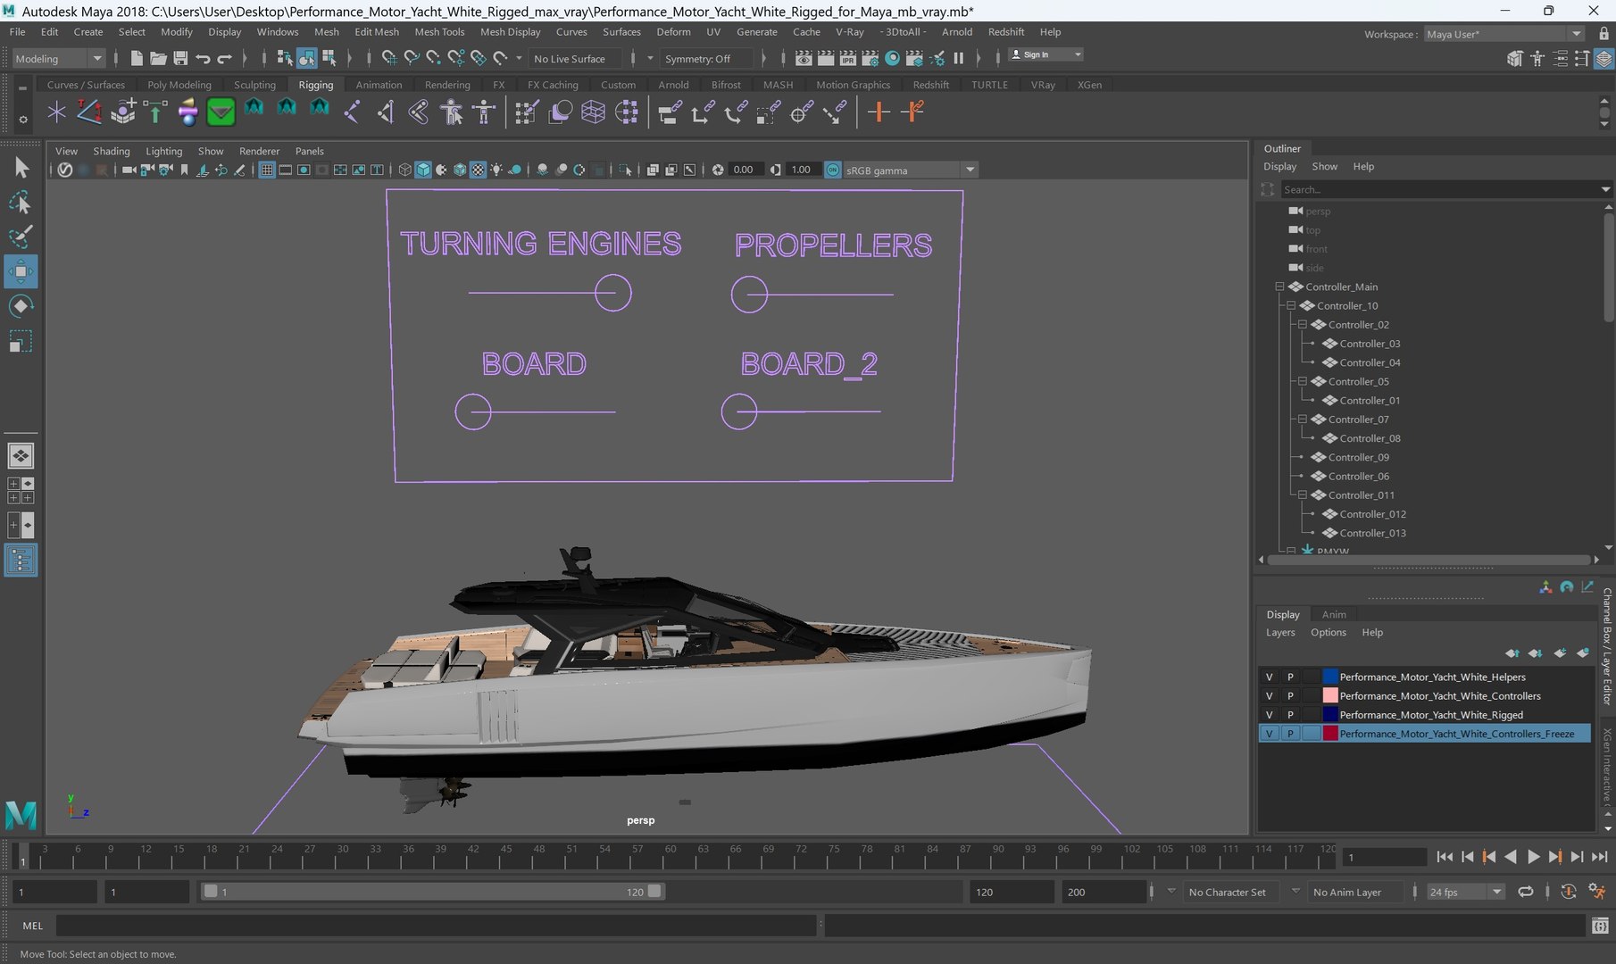Click the Outliner Search field
Viewport: 1616px width, 964px height.
pyautogui.click(x=1440, y=189)
